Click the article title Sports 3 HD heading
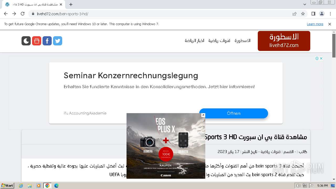 tap(256, 137)
